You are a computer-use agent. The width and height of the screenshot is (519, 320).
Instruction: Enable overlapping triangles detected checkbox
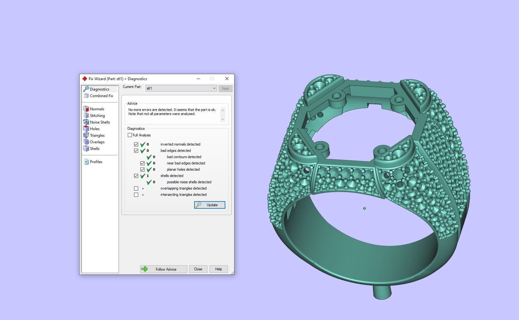point(136,188)
